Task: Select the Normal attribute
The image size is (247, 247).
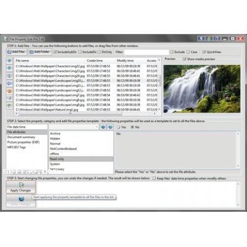Action: click(x=81, y=144)
